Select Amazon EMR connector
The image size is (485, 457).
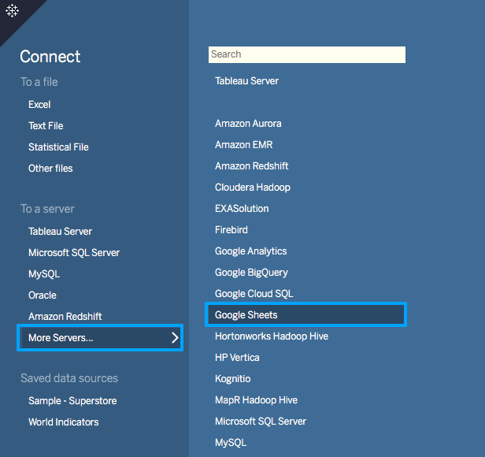click(x=244, y=145)
